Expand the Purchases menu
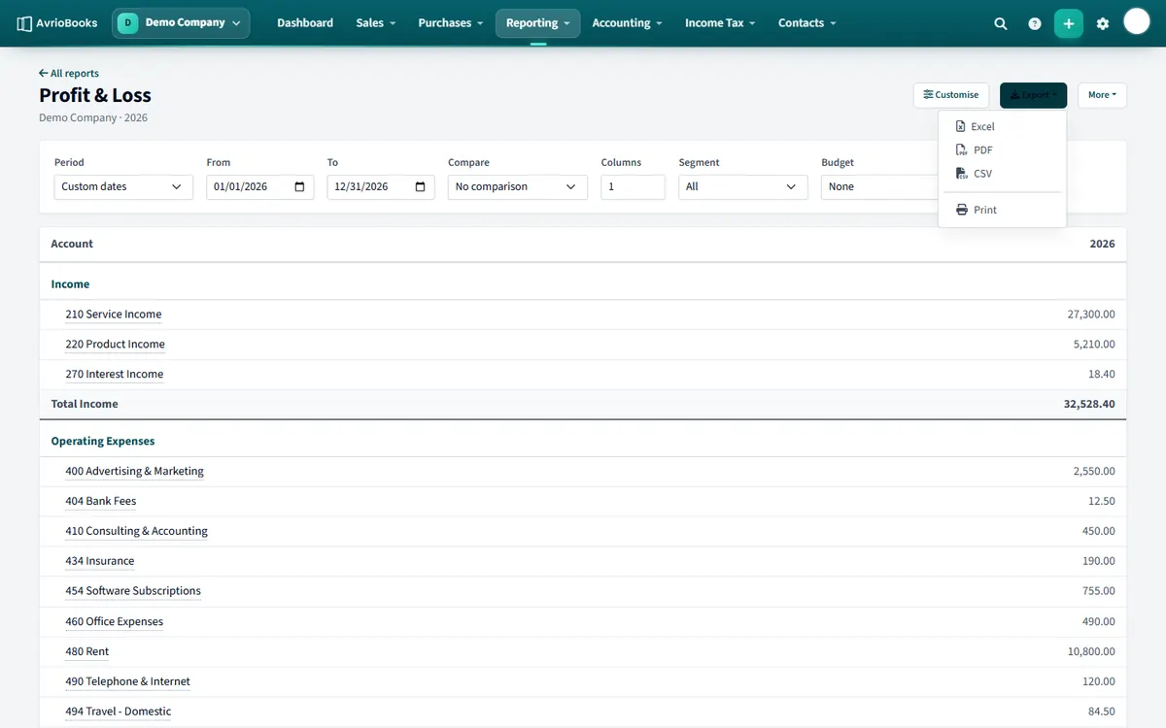The width and height of the screenshot is (1166, 728). tap(450, 23)
